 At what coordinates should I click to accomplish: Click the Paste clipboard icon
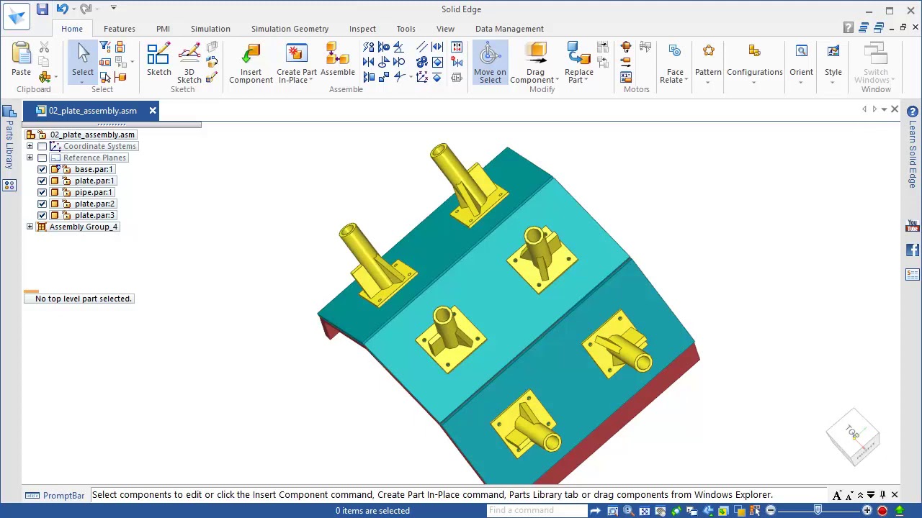pos(21,53)
